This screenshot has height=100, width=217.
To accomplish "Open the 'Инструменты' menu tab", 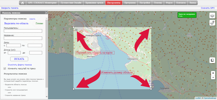I will coord(114,3).
